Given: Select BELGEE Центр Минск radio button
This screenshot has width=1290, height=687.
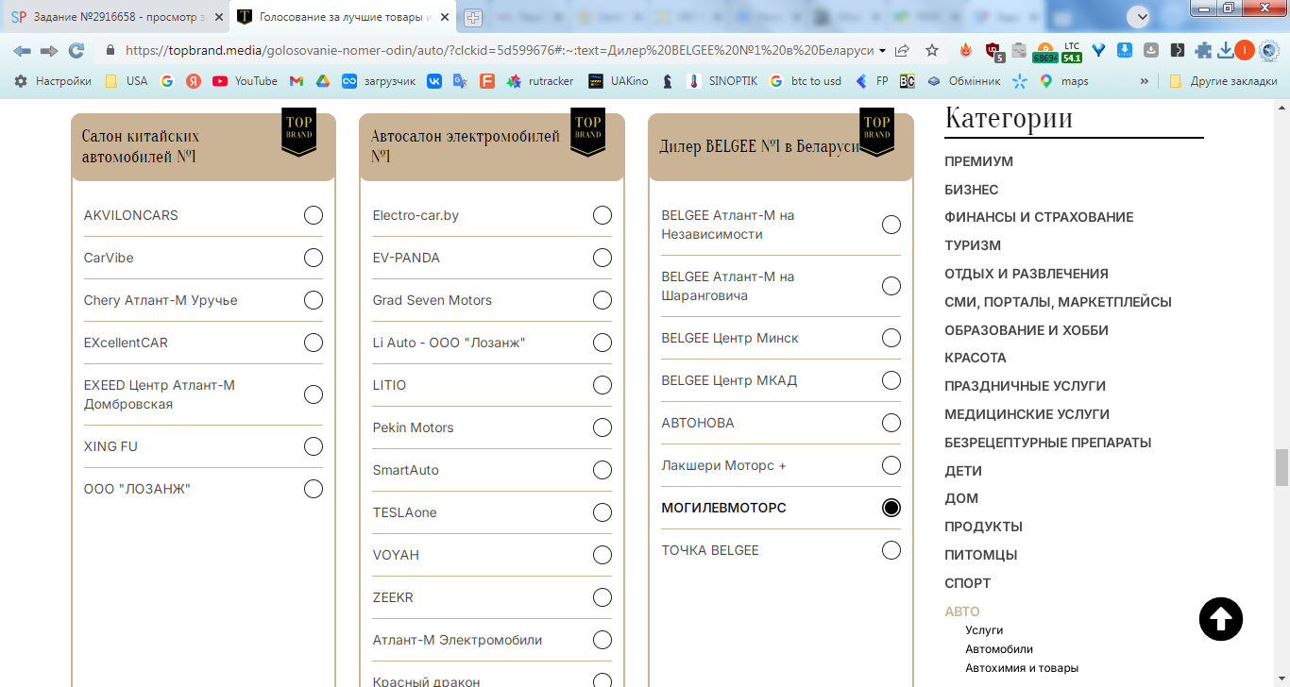Looking at the screenshot, I should click(x=891, y=338).
